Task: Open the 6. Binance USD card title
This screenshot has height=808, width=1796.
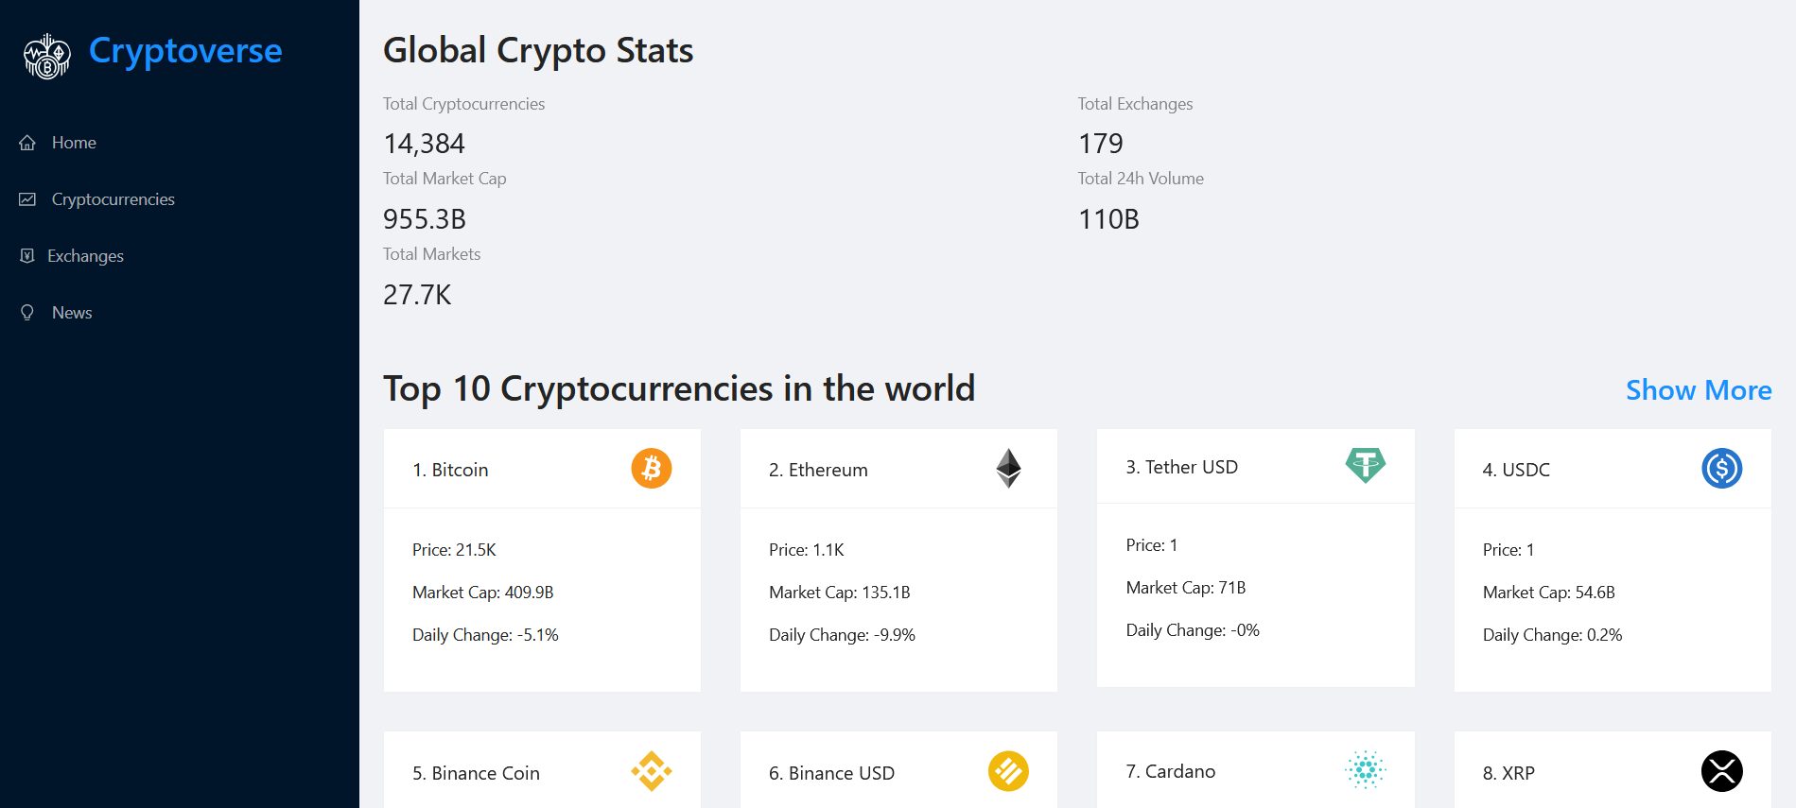Action: [x=831, y=773]
